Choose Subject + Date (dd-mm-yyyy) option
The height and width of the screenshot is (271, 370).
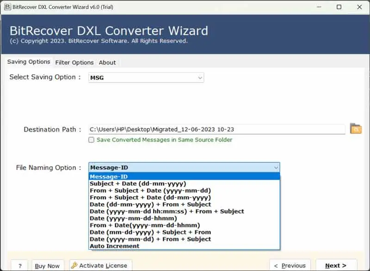(x=184, y=184)
